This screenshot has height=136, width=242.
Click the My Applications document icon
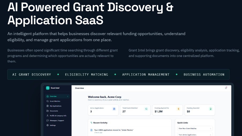point(48,106)
